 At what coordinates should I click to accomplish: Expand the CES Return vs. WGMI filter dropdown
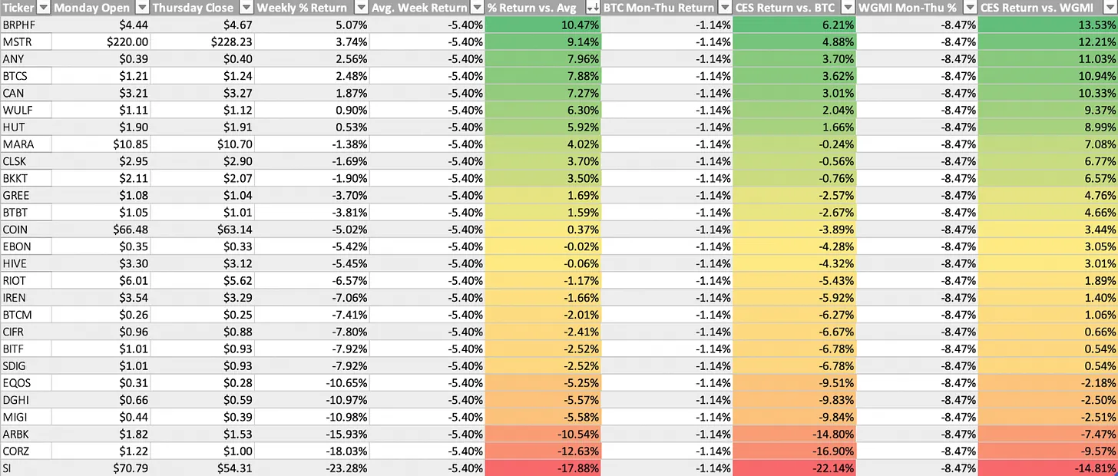tap(1108, 8)
